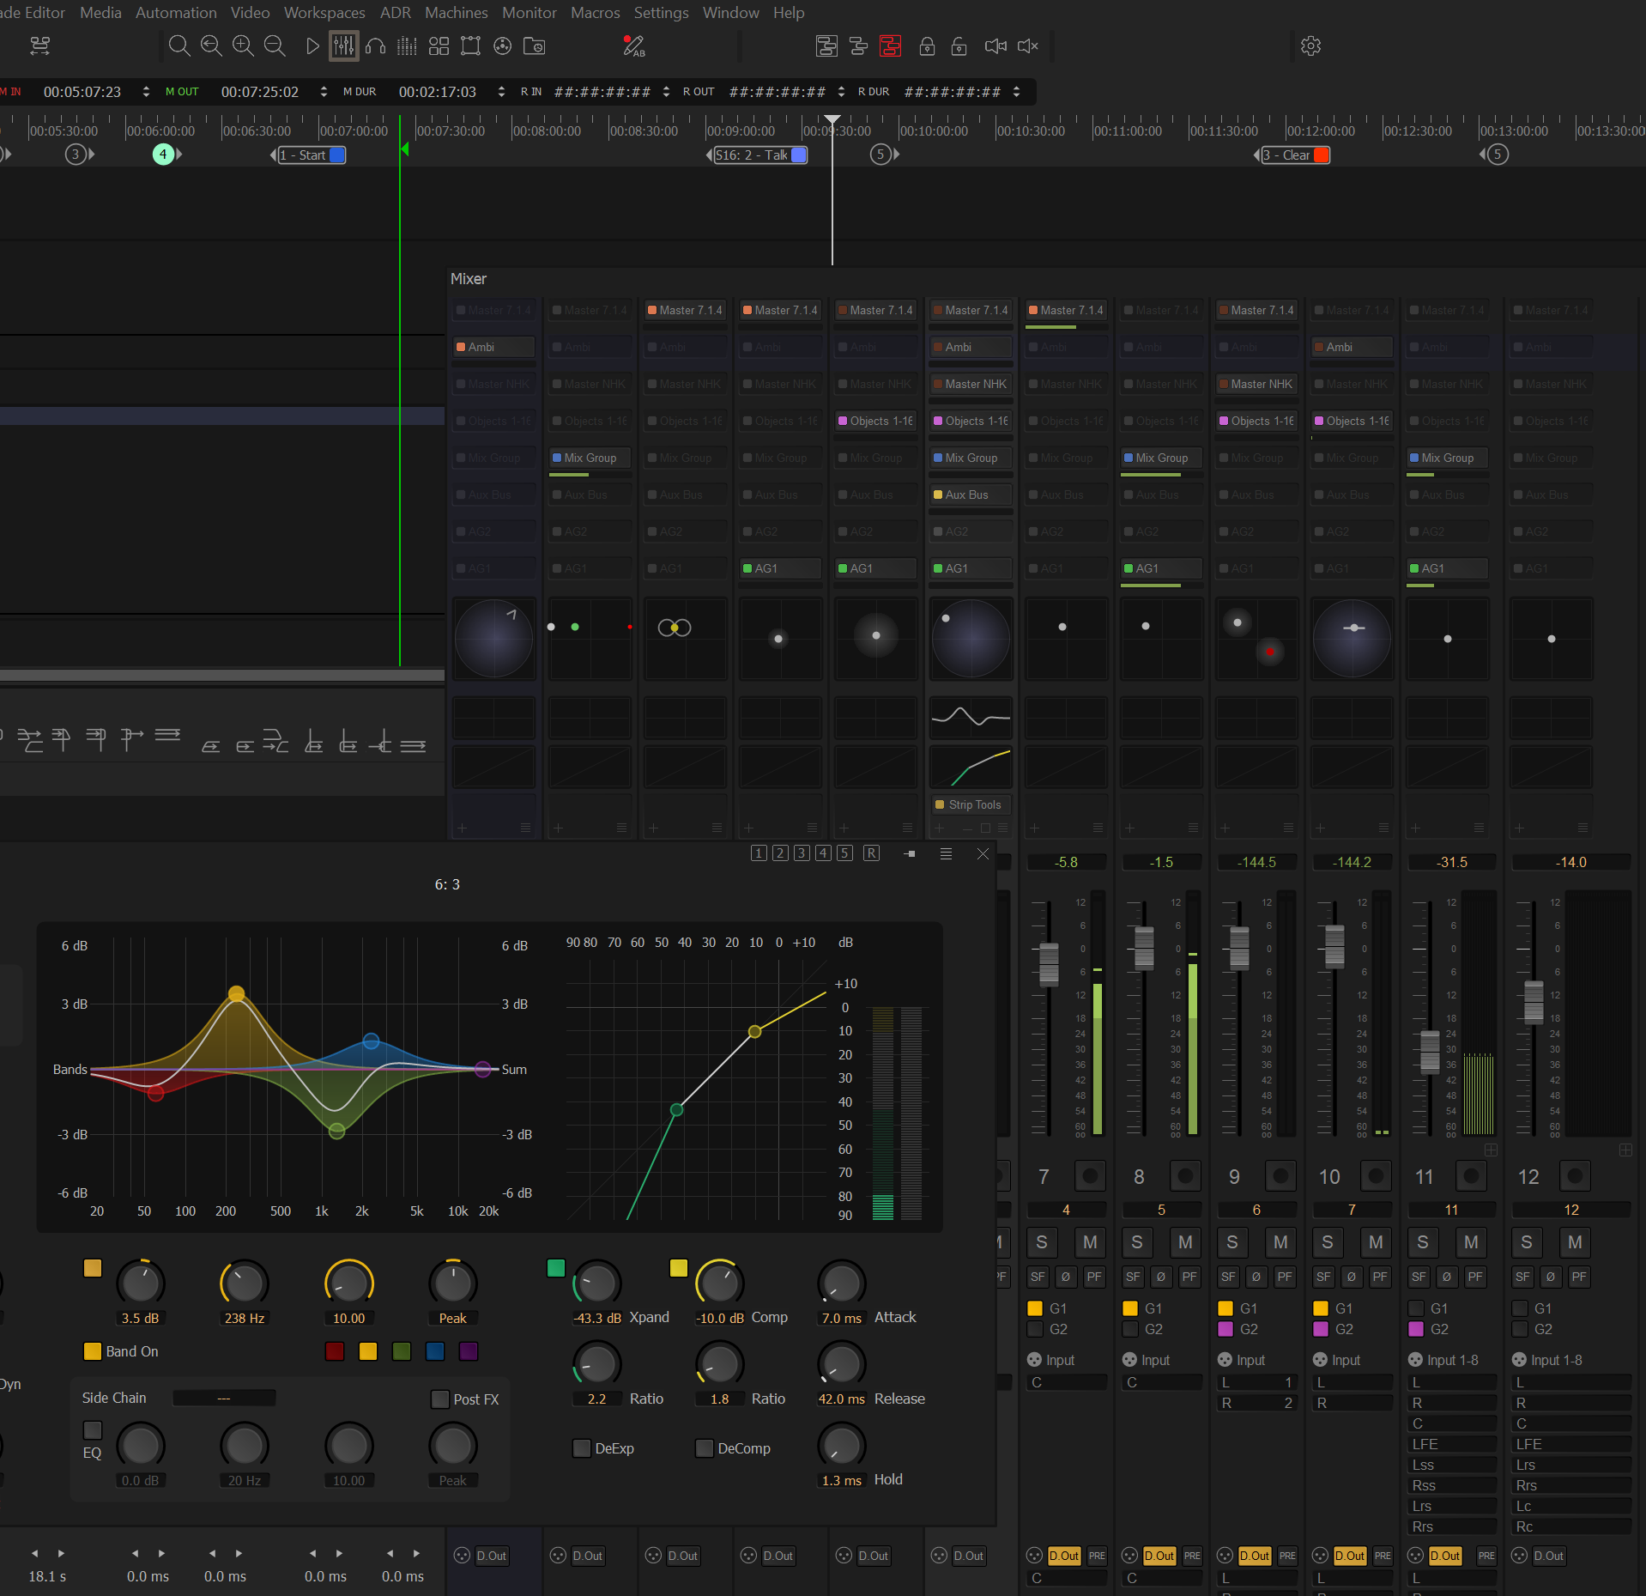Select mixer view preset 3
Viewport: 1646px width, 1596px height.
point(802,853)
